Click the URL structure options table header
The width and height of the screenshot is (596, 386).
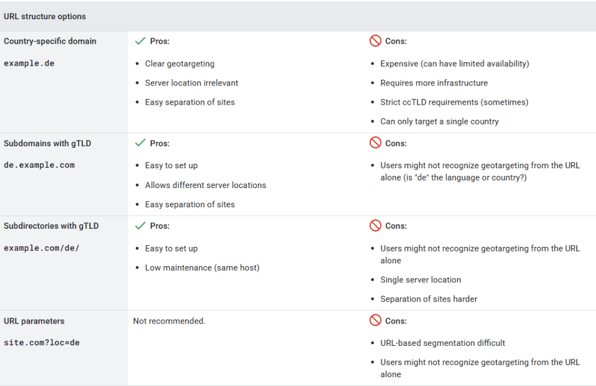coord(45,16)
